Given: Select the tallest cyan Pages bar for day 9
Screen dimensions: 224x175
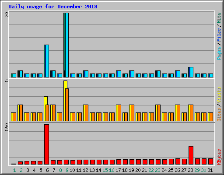Looking at the screenshot, I should pyautogui.click(x=67, y=45).
